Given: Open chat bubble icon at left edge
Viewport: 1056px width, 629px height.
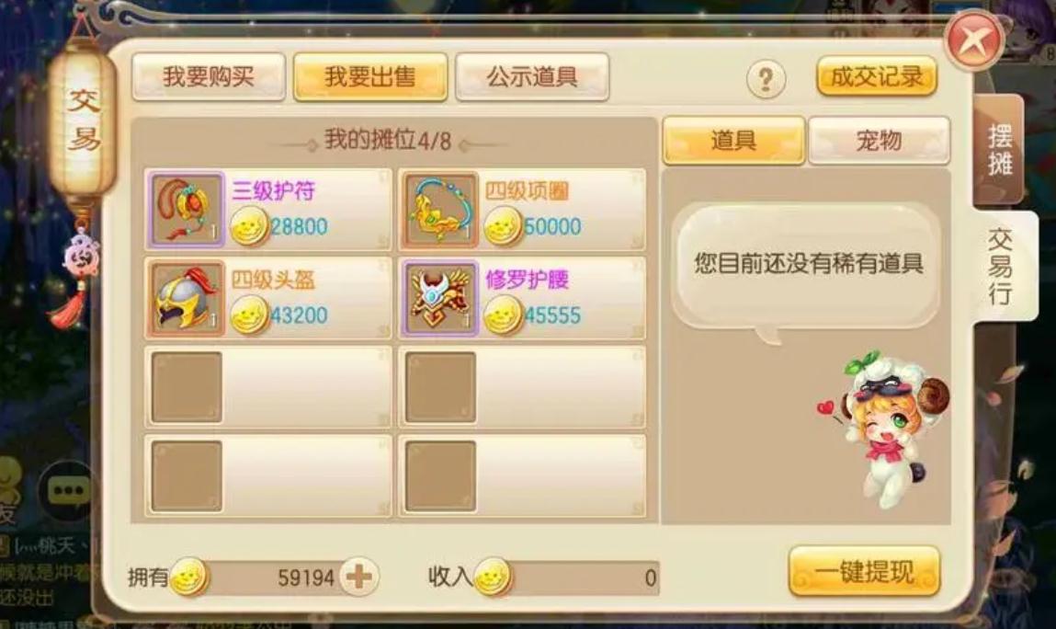Looking at the screenshot, I should (68, 491).
